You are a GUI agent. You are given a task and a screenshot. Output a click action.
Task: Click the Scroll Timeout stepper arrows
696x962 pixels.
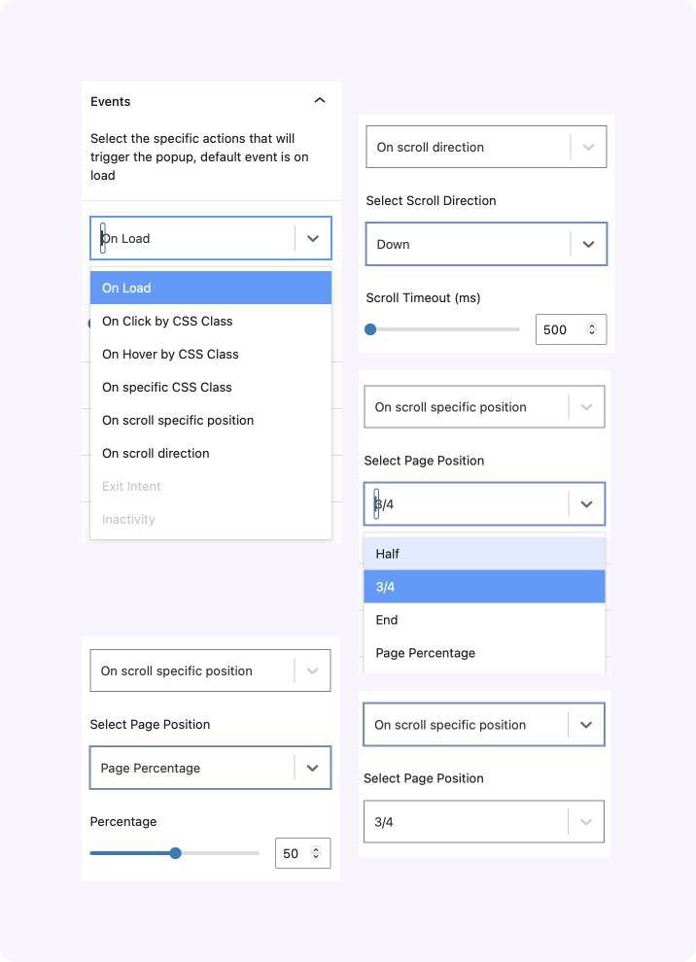click(592, 329)
